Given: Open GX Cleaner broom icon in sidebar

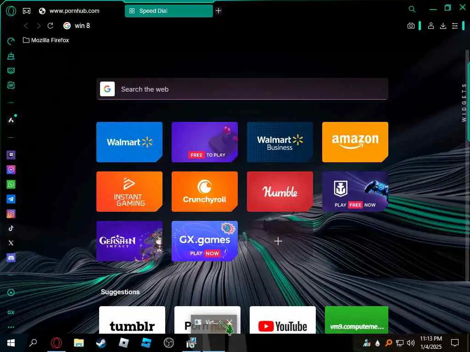Looking at the screenshot, I should pos(11,56).
